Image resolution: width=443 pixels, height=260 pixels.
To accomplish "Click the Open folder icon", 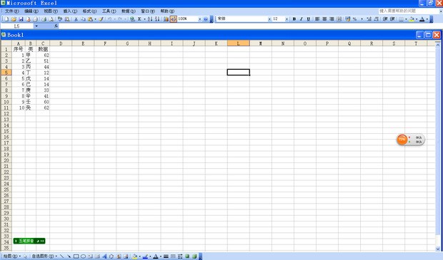I will 14,19.
